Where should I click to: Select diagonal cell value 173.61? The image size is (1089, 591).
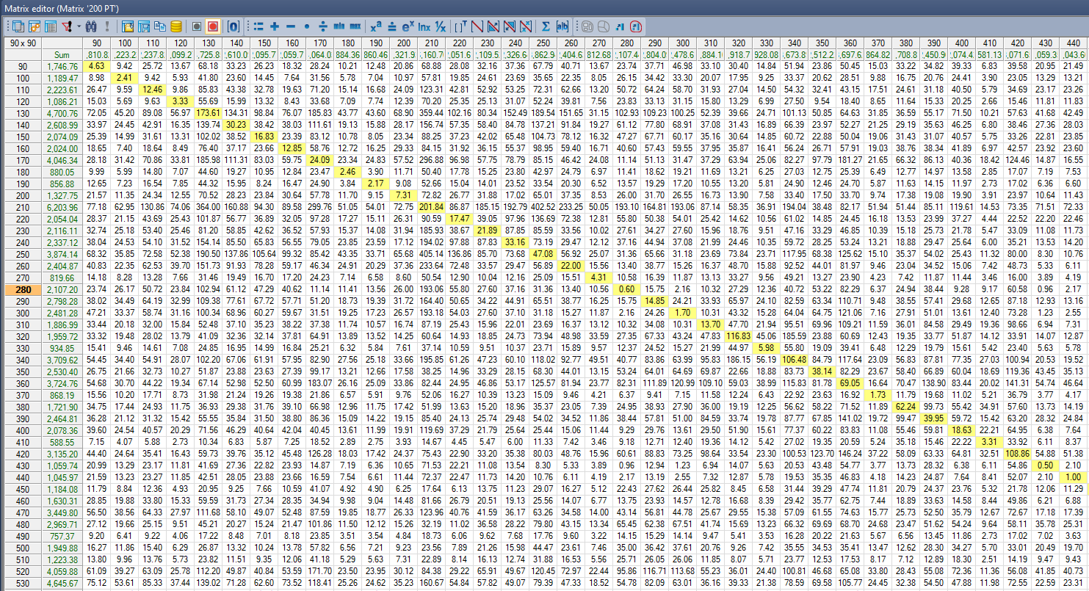click(x=209, y=113)
